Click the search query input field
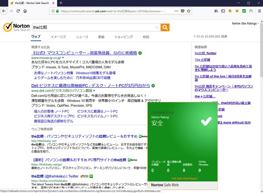Viewport: 263px width, 193px height. (x=94, y=27)
